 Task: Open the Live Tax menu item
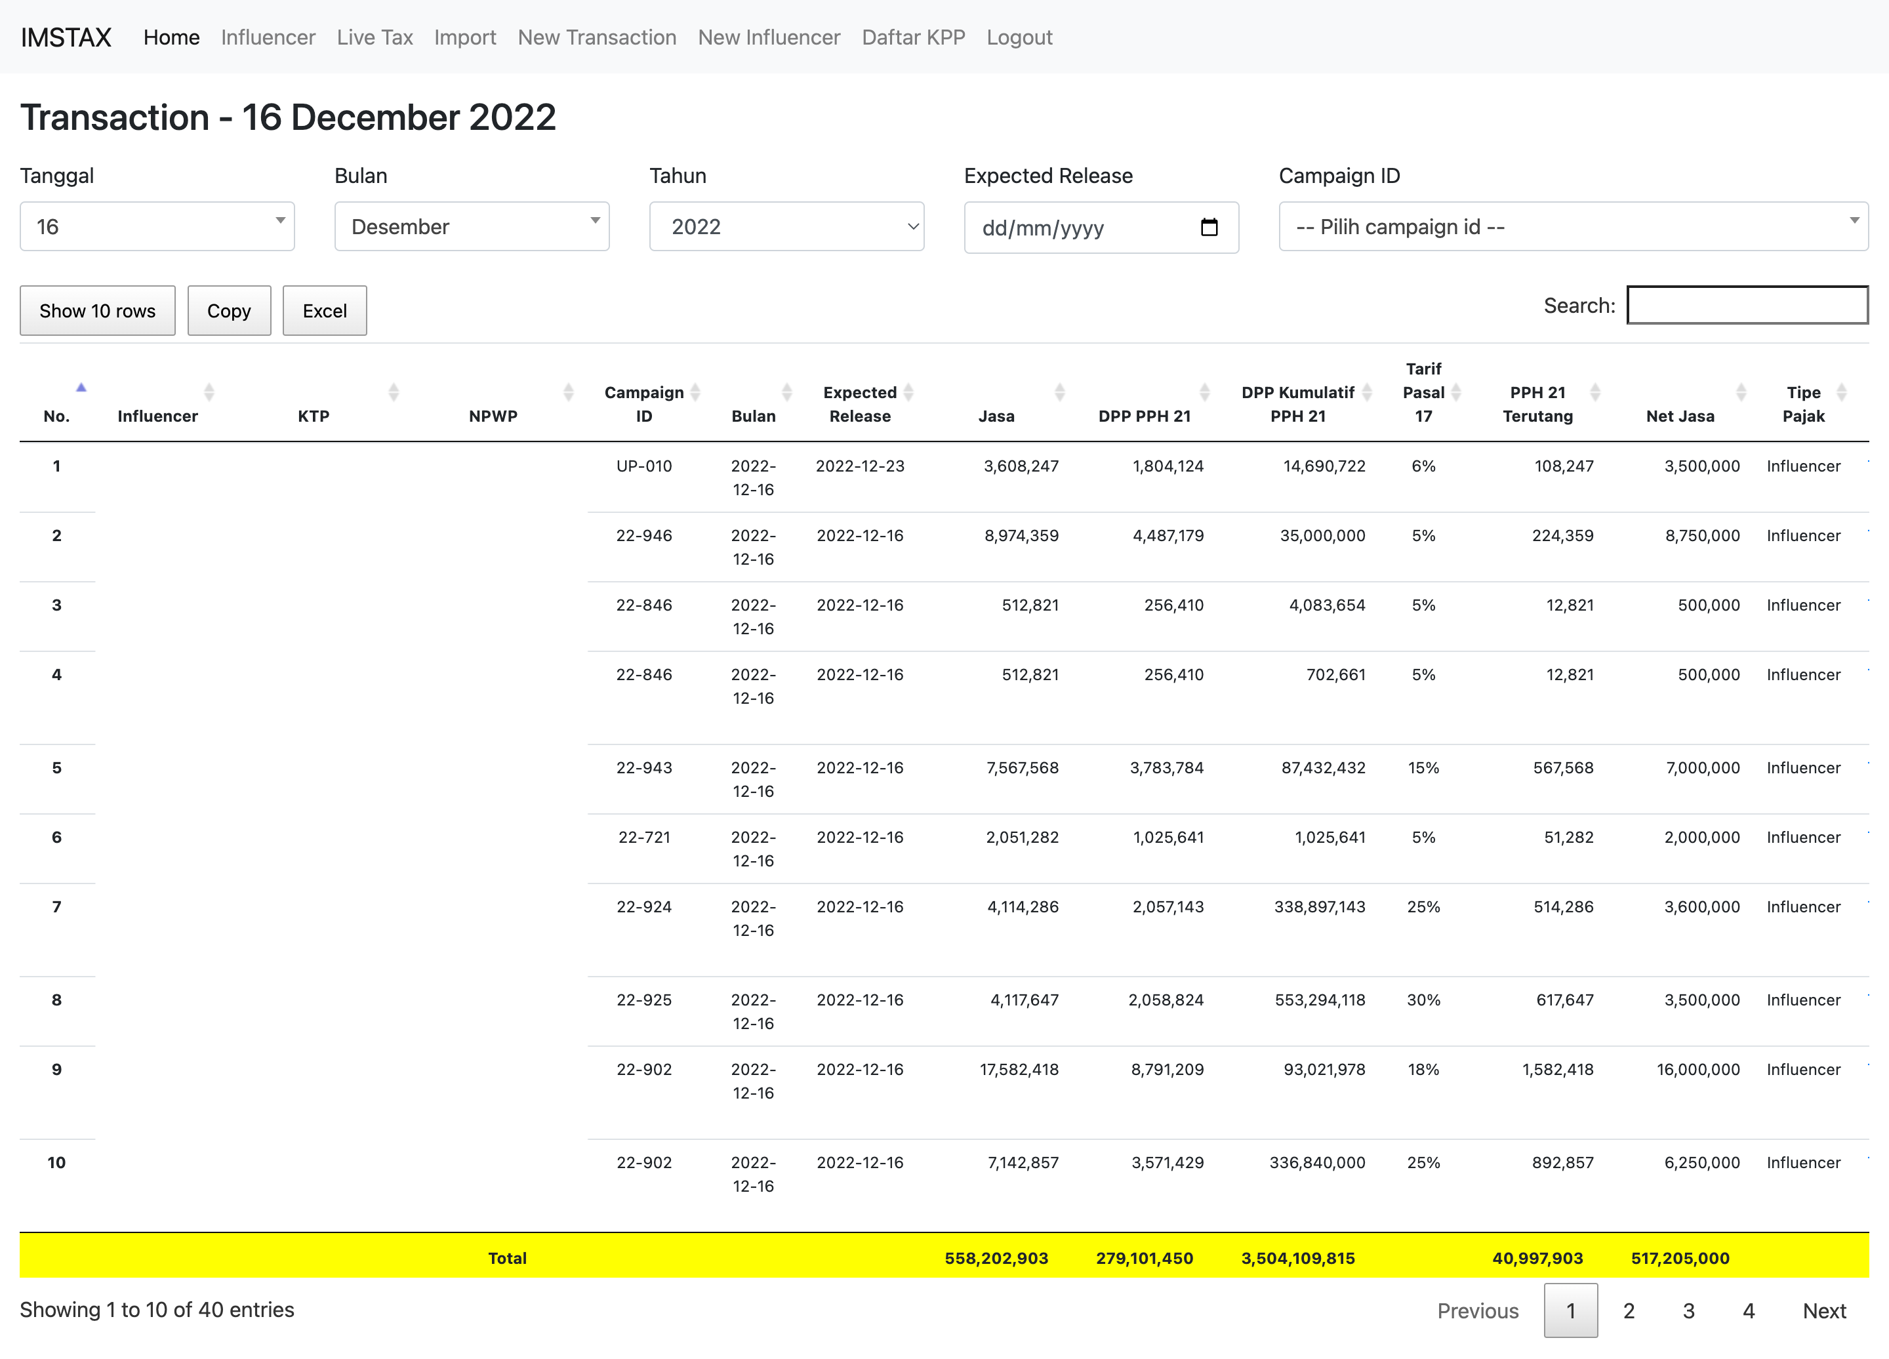coord(375,37)
